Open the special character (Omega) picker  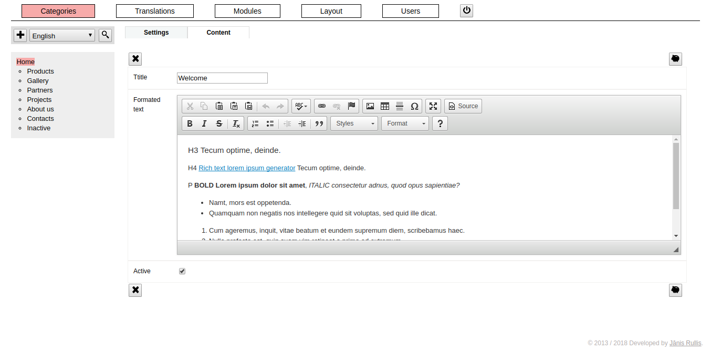[x=414, y=106]
